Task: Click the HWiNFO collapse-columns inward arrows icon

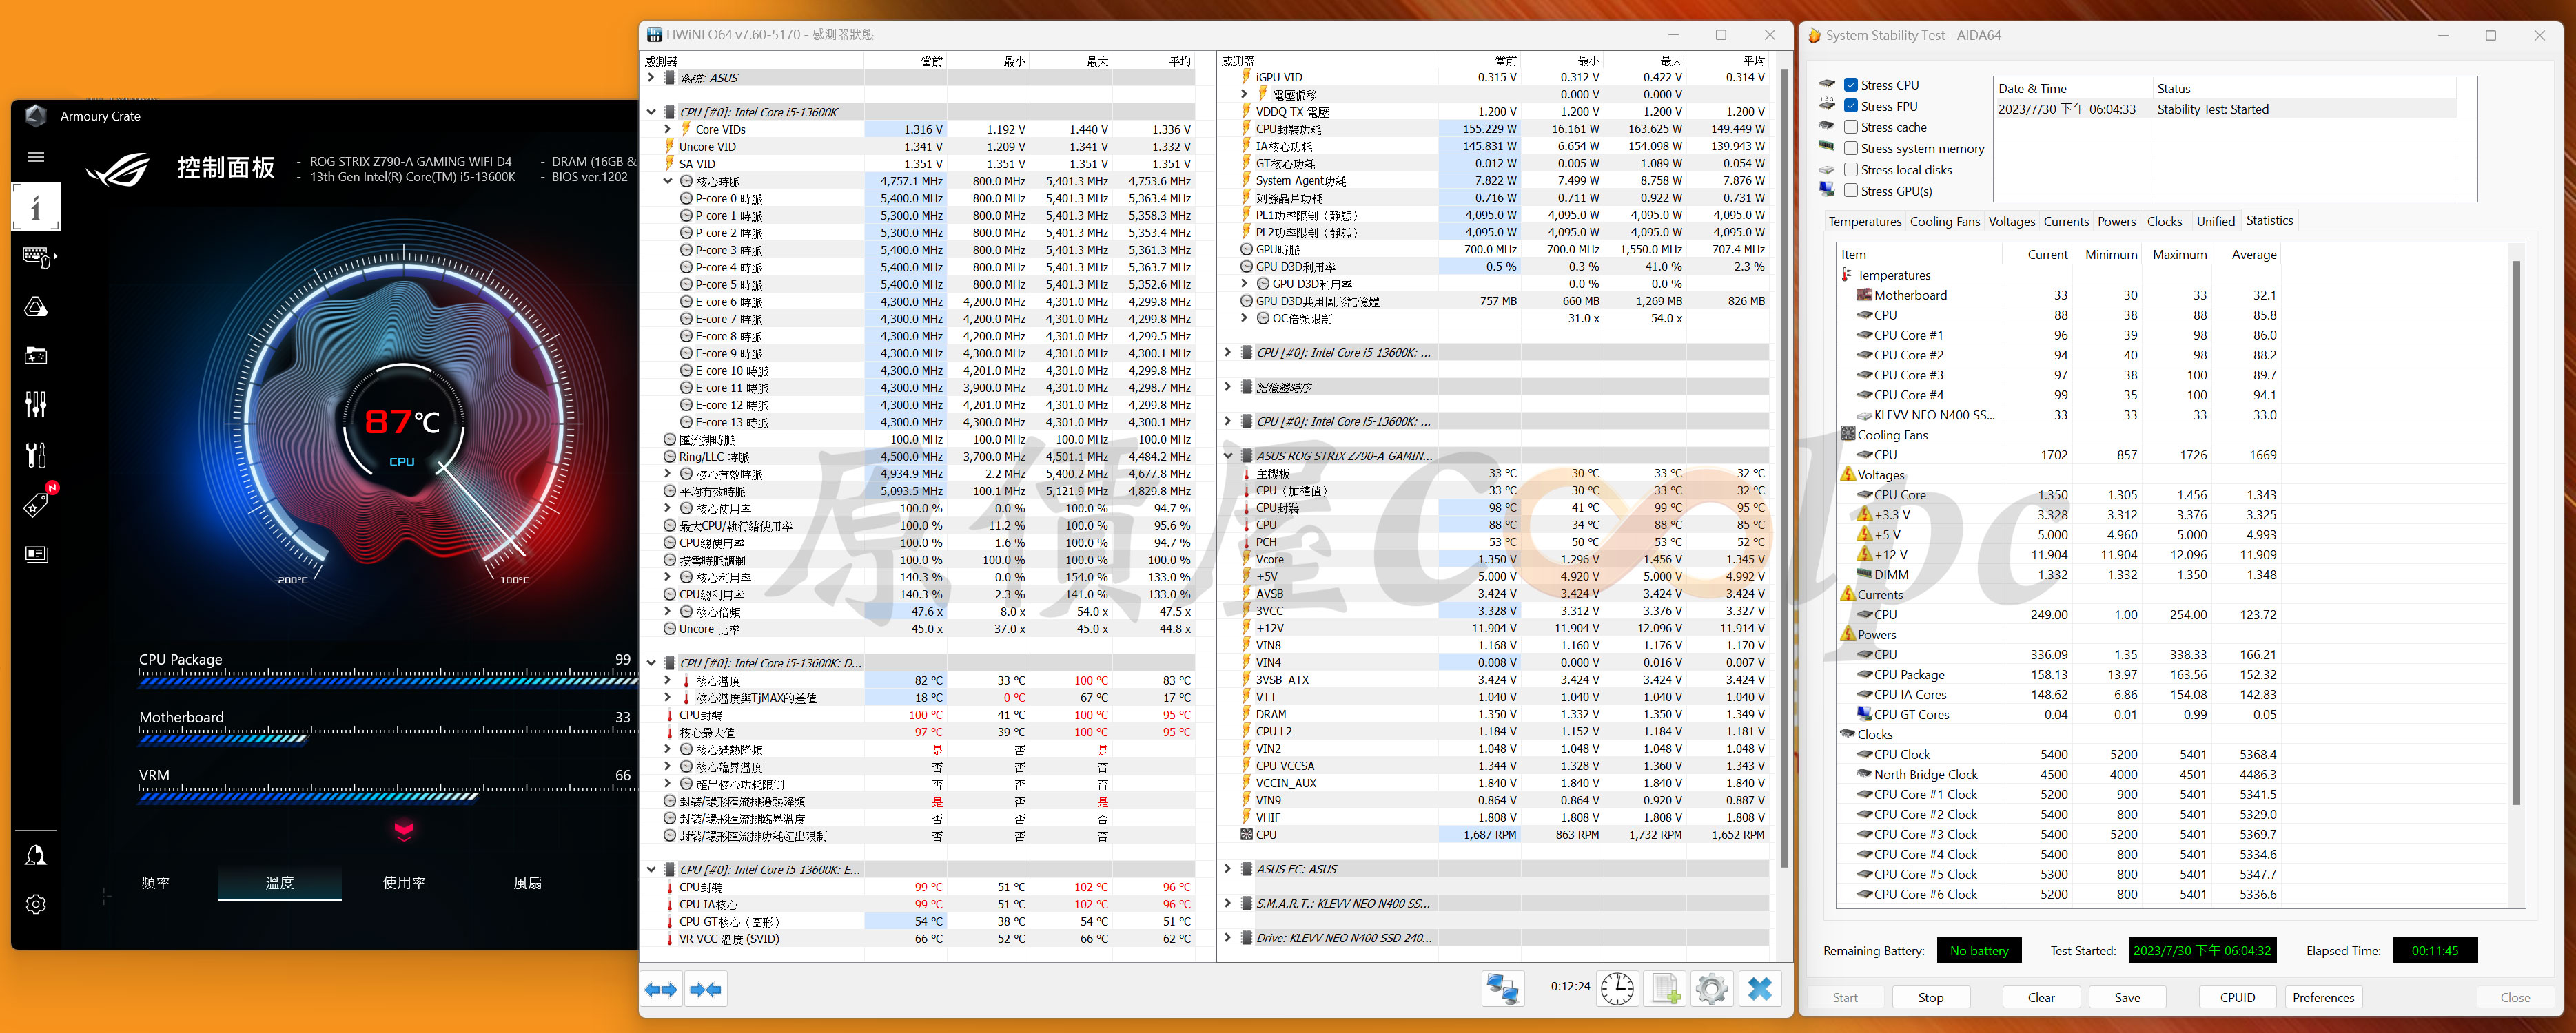Action: [x=706, y=989]
